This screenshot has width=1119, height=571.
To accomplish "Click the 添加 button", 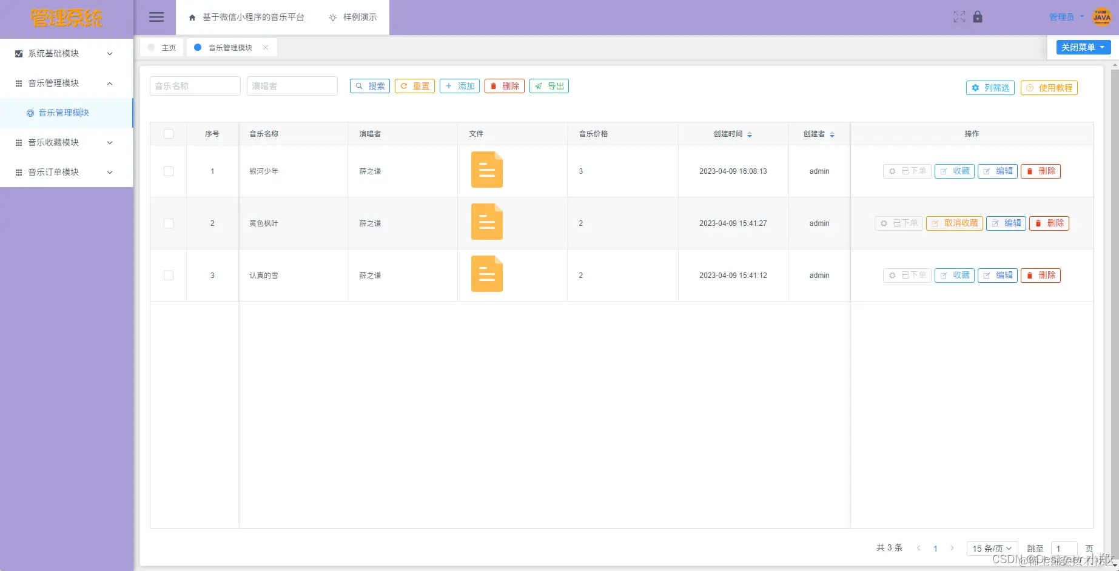I will (x=460, y=86).
